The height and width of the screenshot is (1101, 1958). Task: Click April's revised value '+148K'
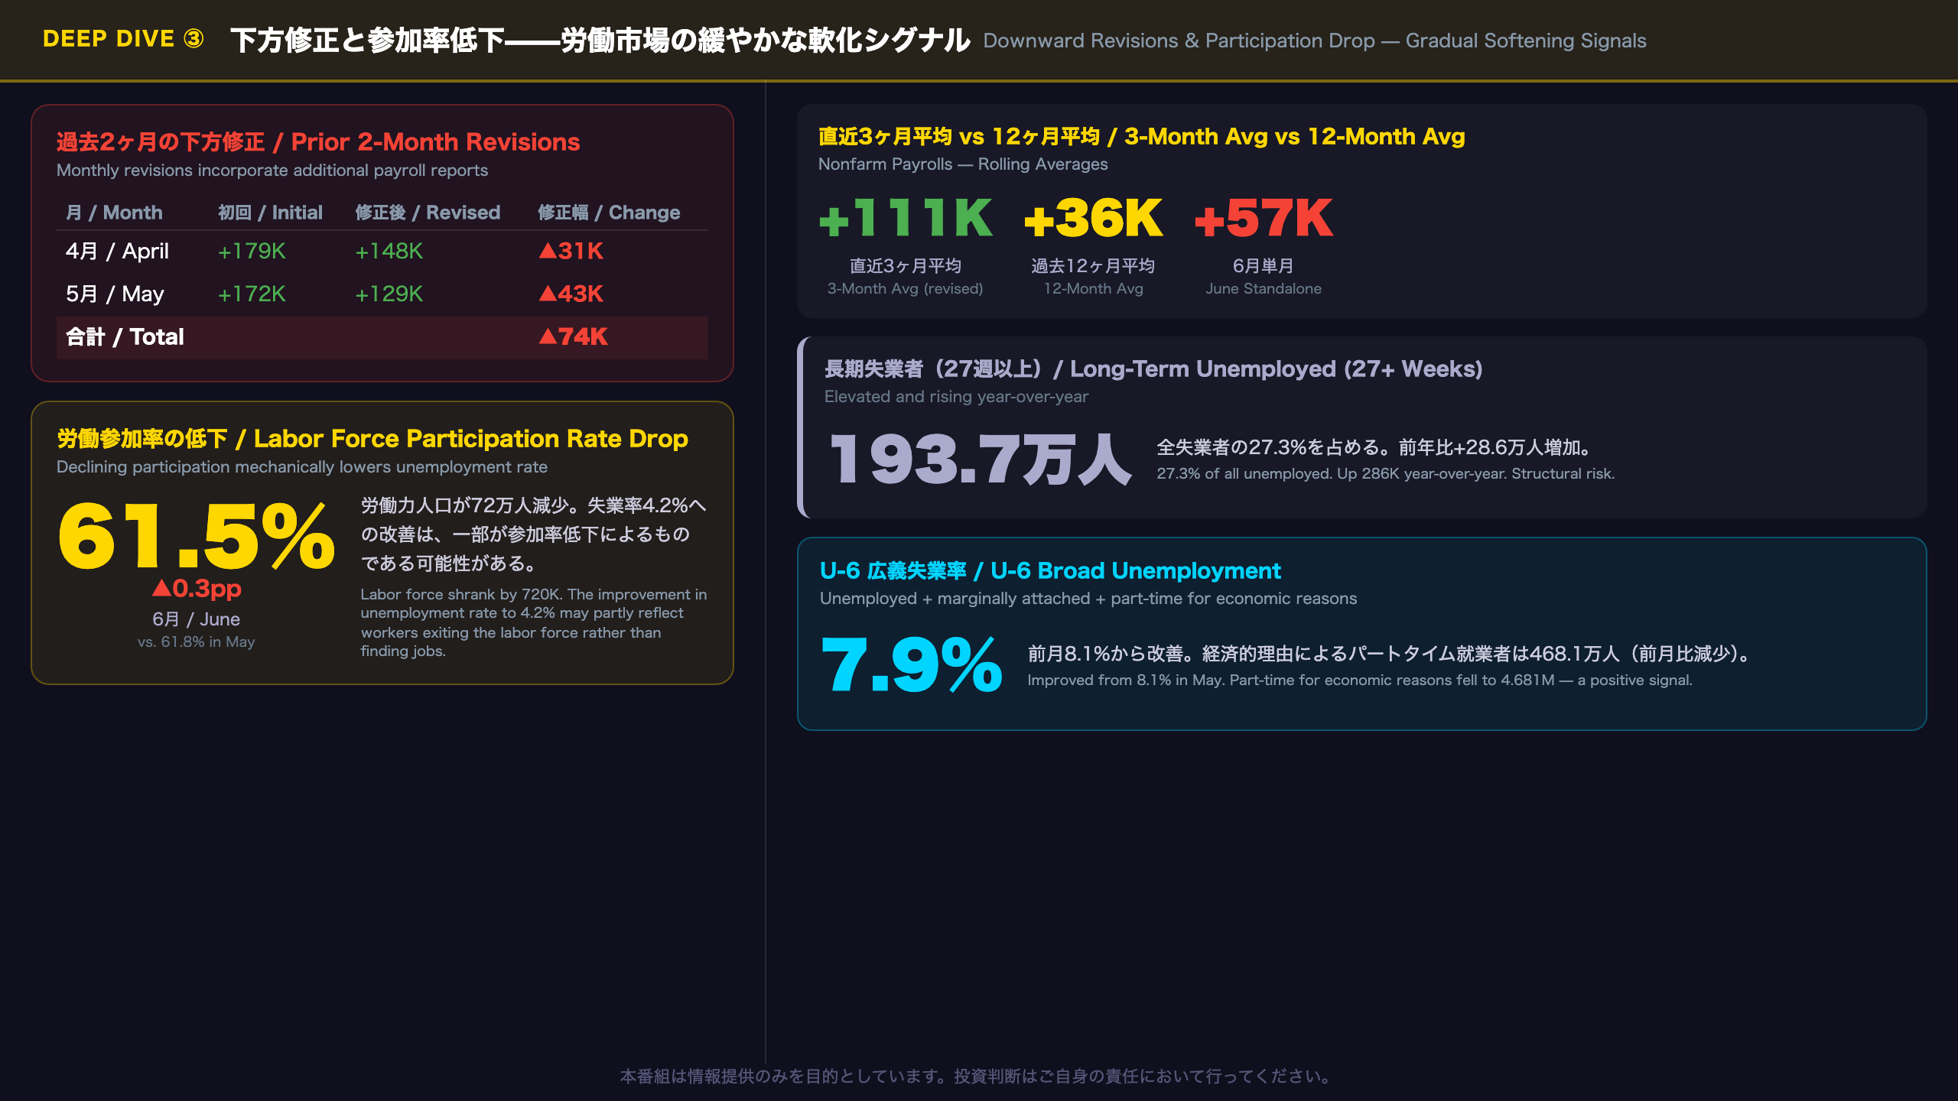389,251
